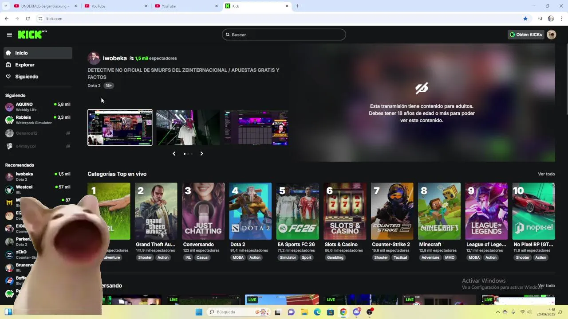The width and height of the screenshot is (568, 319).
Task: Open Minecraft category card
Action: (439, 211)
